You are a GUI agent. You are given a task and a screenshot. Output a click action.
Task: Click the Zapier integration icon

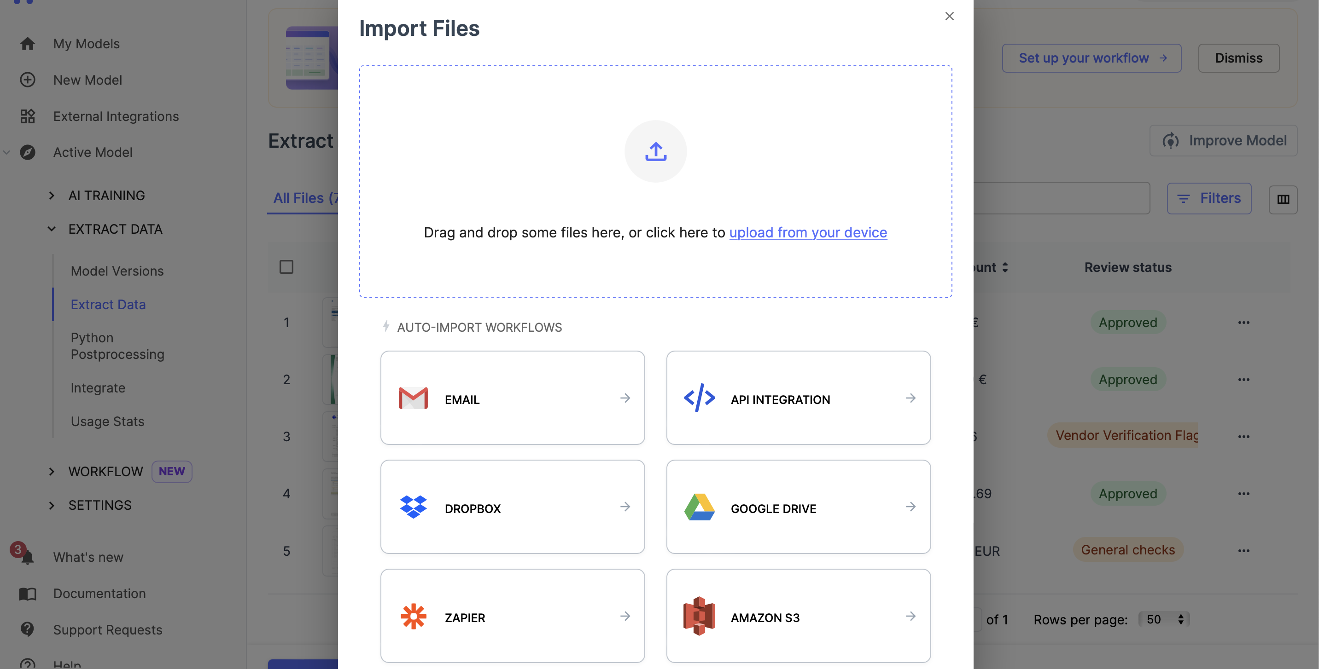(x=412, y=615)
